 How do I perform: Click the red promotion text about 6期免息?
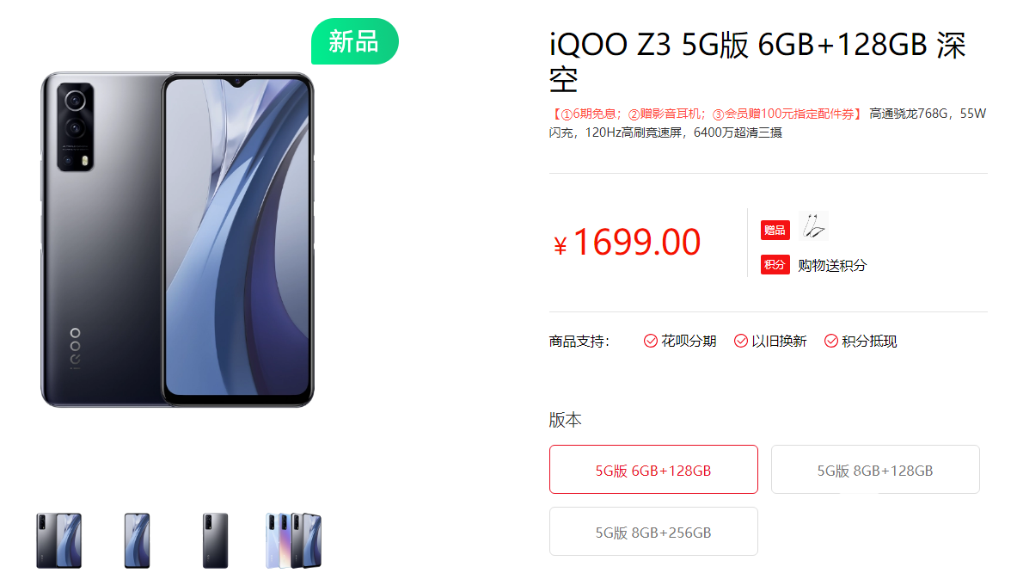[707, 114]
